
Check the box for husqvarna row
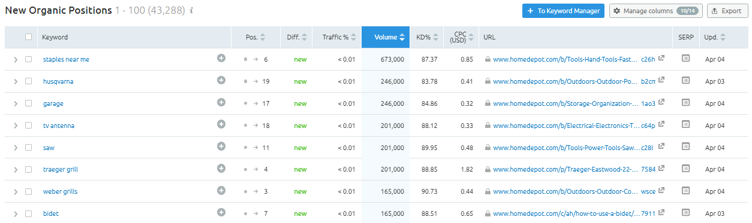coord(28,81)
